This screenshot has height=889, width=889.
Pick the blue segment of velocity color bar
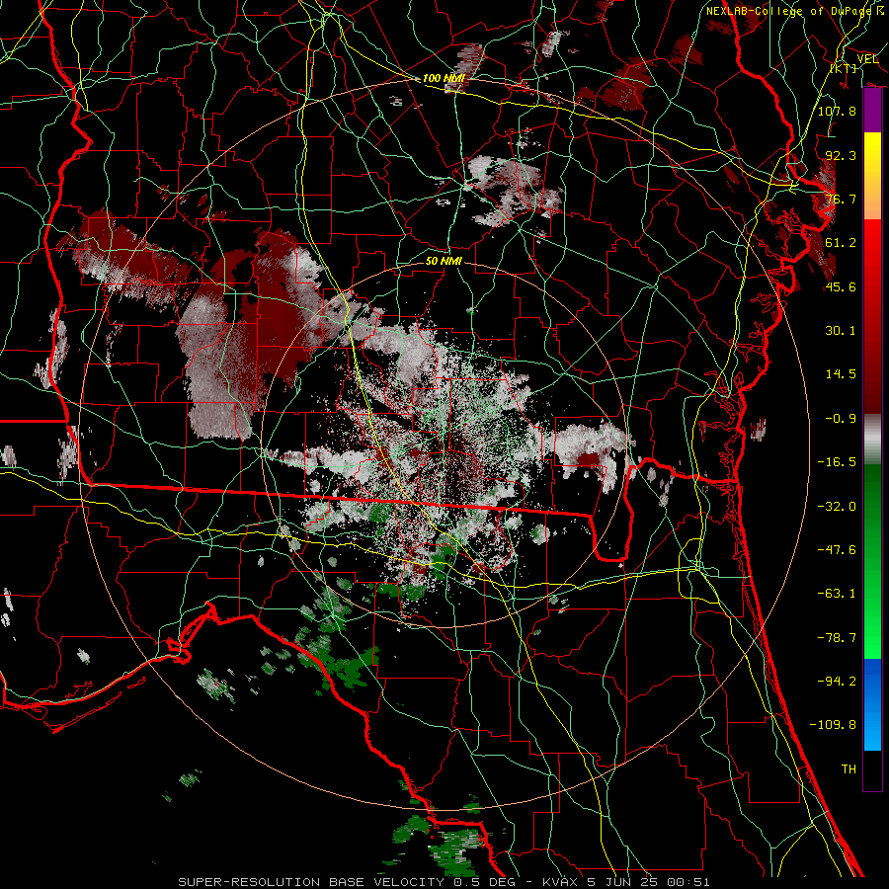point(872,704)
